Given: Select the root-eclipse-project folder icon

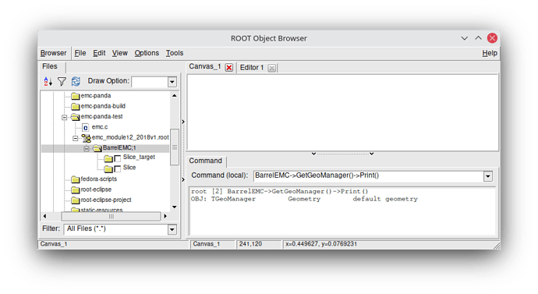Looking at the screenshot, I should point(75,200).
